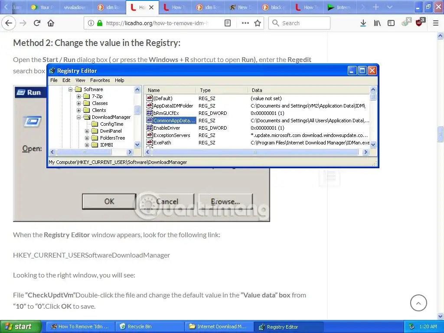
Task: Expand the Clients key node
Action: point(79,110)
